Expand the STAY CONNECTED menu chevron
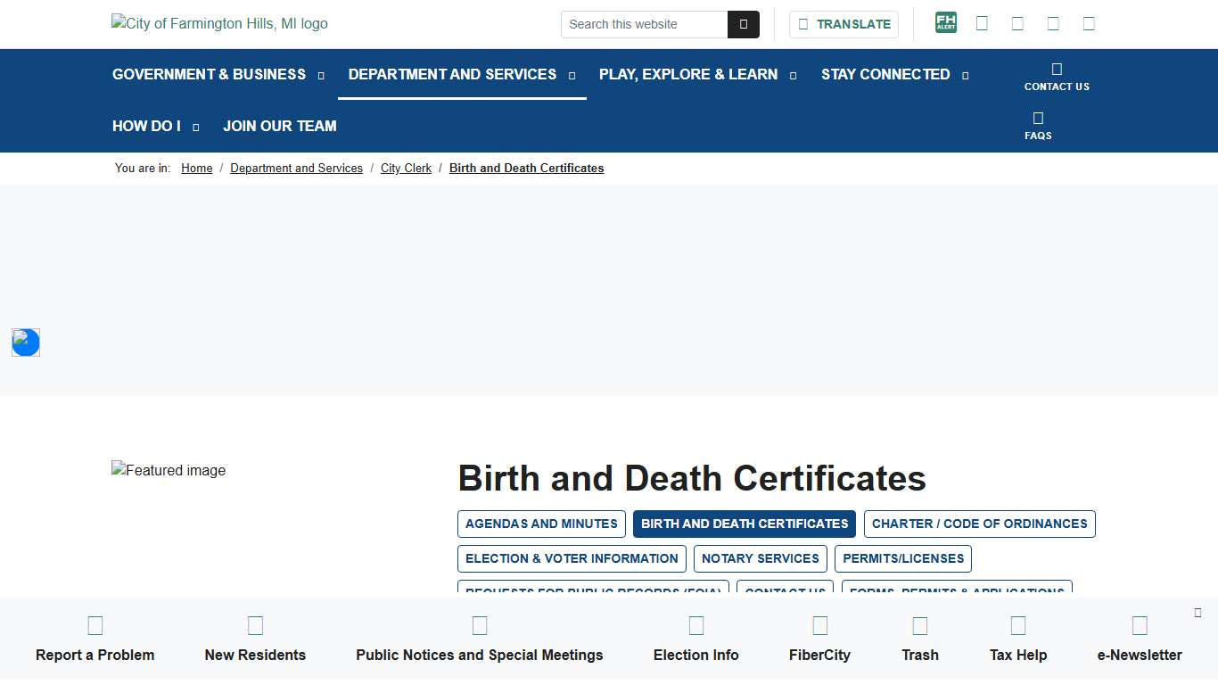Screen dimensions: 1218x685 [x=964, y=75]
